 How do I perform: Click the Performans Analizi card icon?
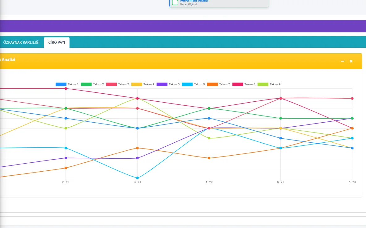[x=175, y=2]
